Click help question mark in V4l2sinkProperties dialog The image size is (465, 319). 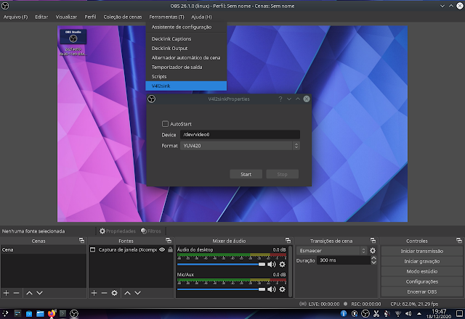280,99
